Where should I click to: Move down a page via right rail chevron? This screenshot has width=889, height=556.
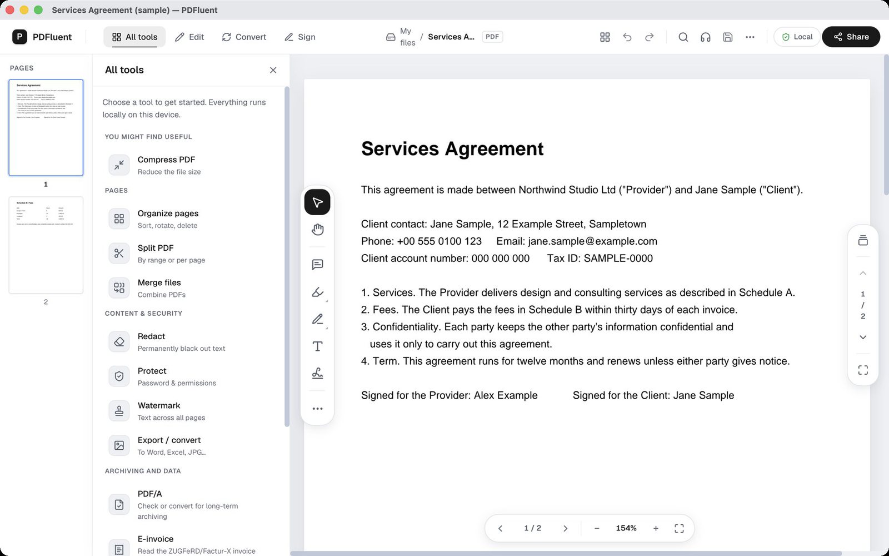coord(863,337)
